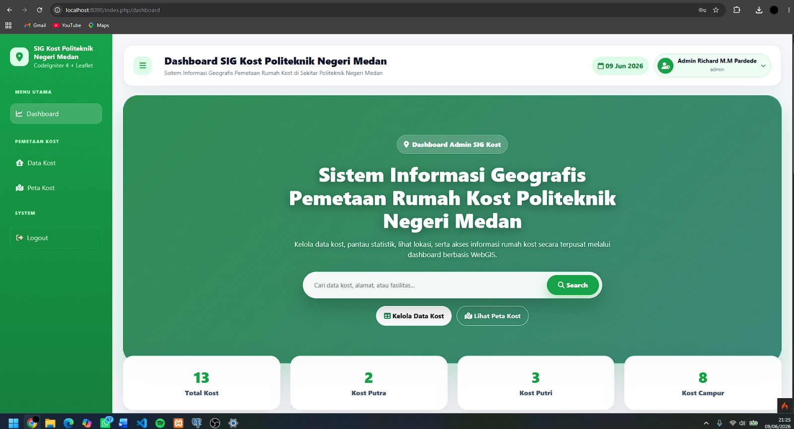This screenshot has width=794, height=429.
Task: Click the Kelola Data Kost button
Action: 414,316
